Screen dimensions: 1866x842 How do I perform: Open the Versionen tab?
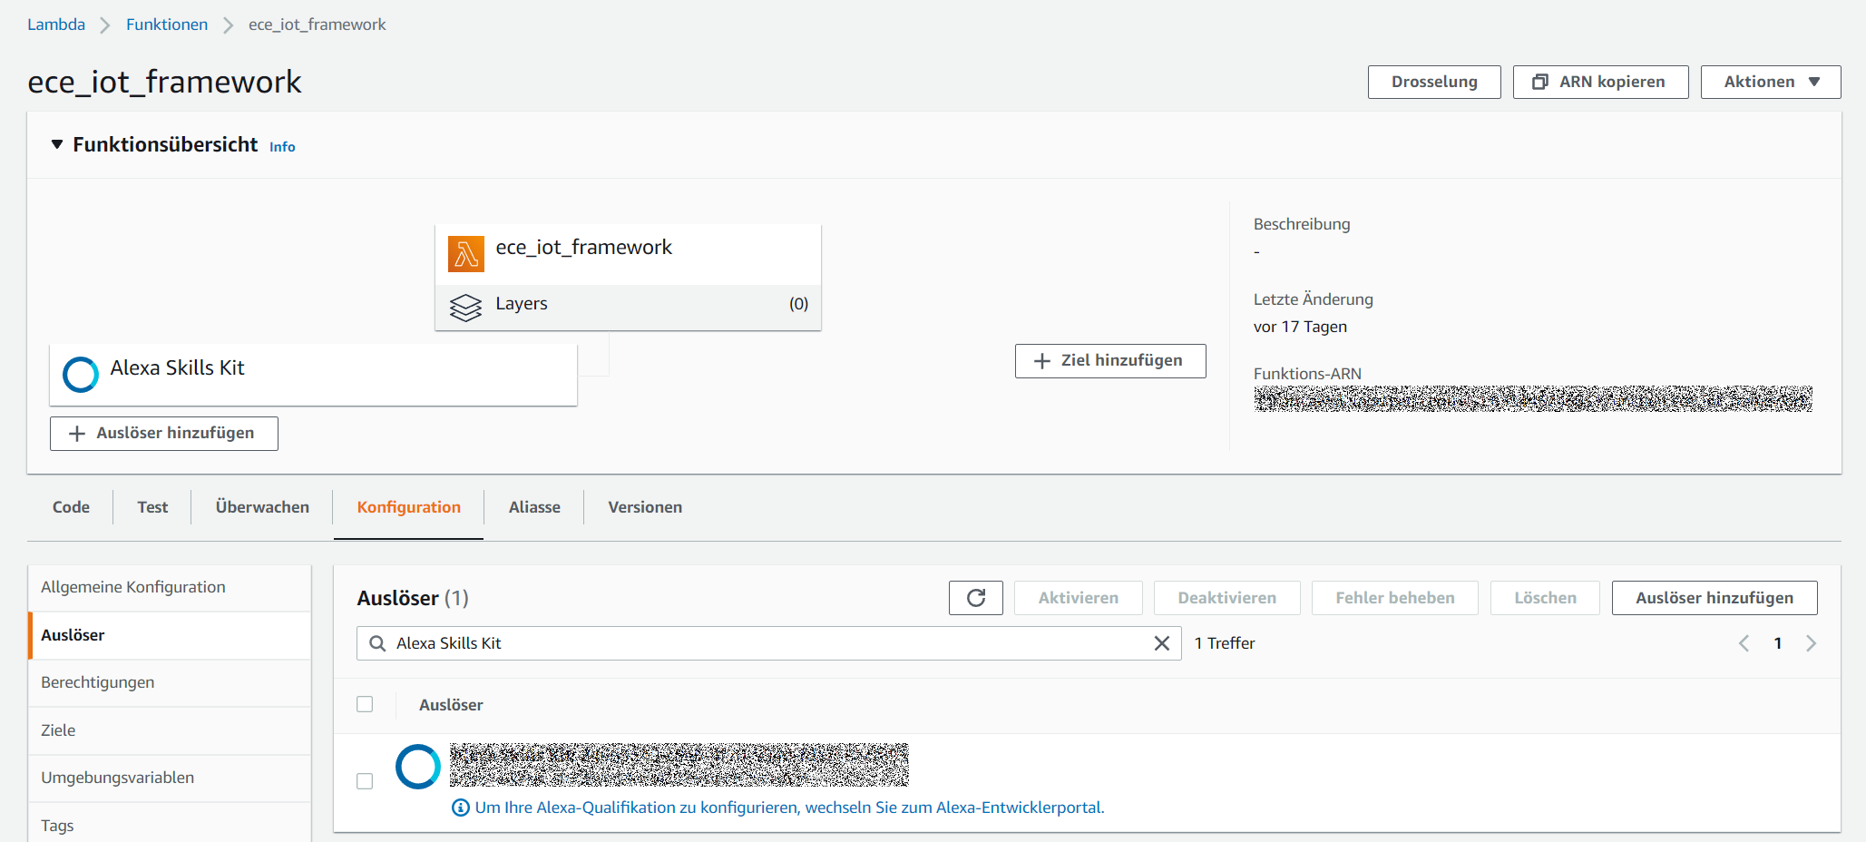[x=644, y=506]
